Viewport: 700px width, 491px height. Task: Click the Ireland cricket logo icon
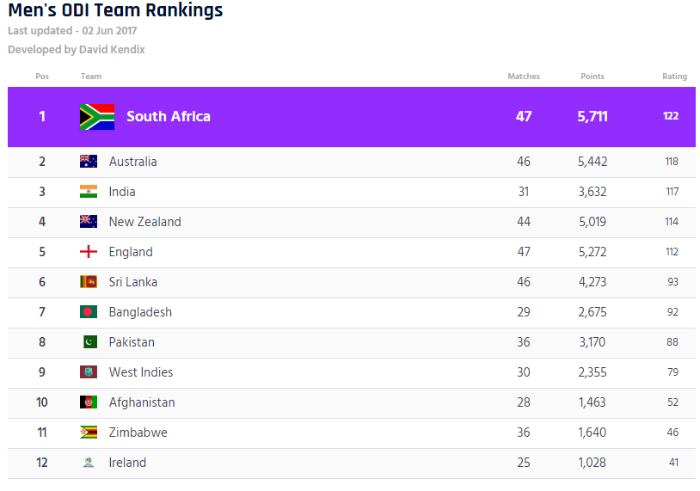coord(89,463)
